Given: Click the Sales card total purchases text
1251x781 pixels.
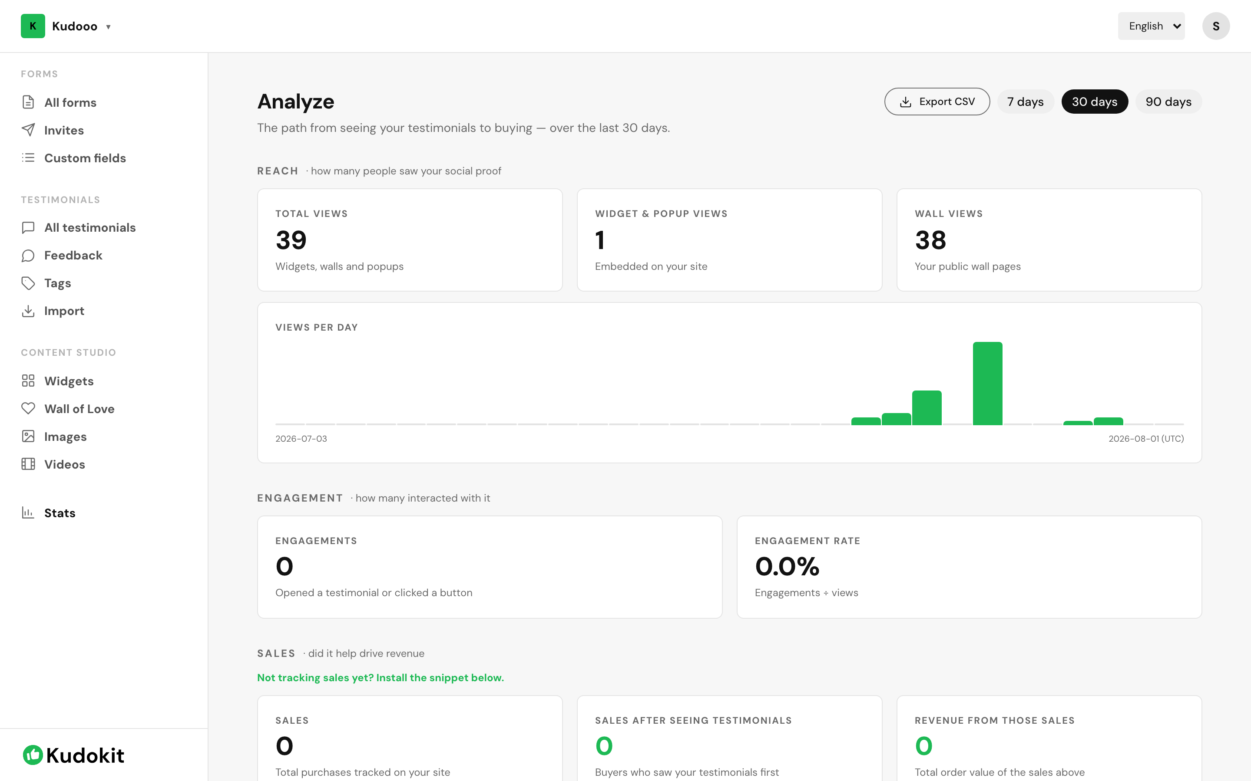Looking at the screenshot, I should tap(363, 772).
